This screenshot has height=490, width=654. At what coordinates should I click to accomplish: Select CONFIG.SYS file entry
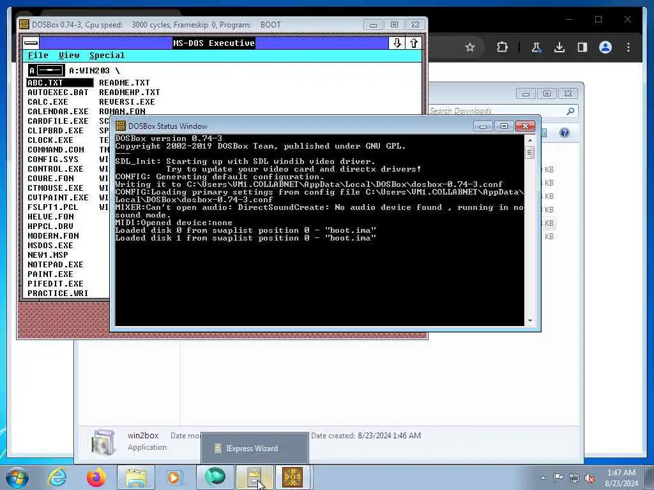tap(53, 159)
